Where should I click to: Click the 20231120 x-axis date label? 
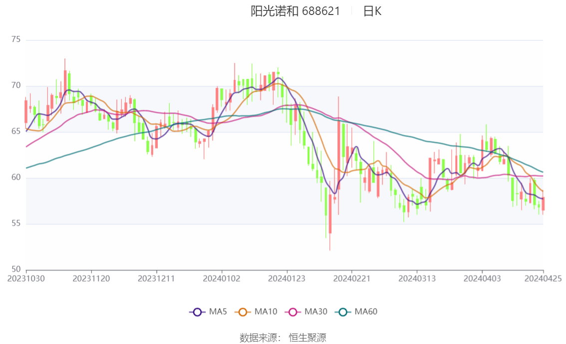pyautogui.click(x=91, y=279)
